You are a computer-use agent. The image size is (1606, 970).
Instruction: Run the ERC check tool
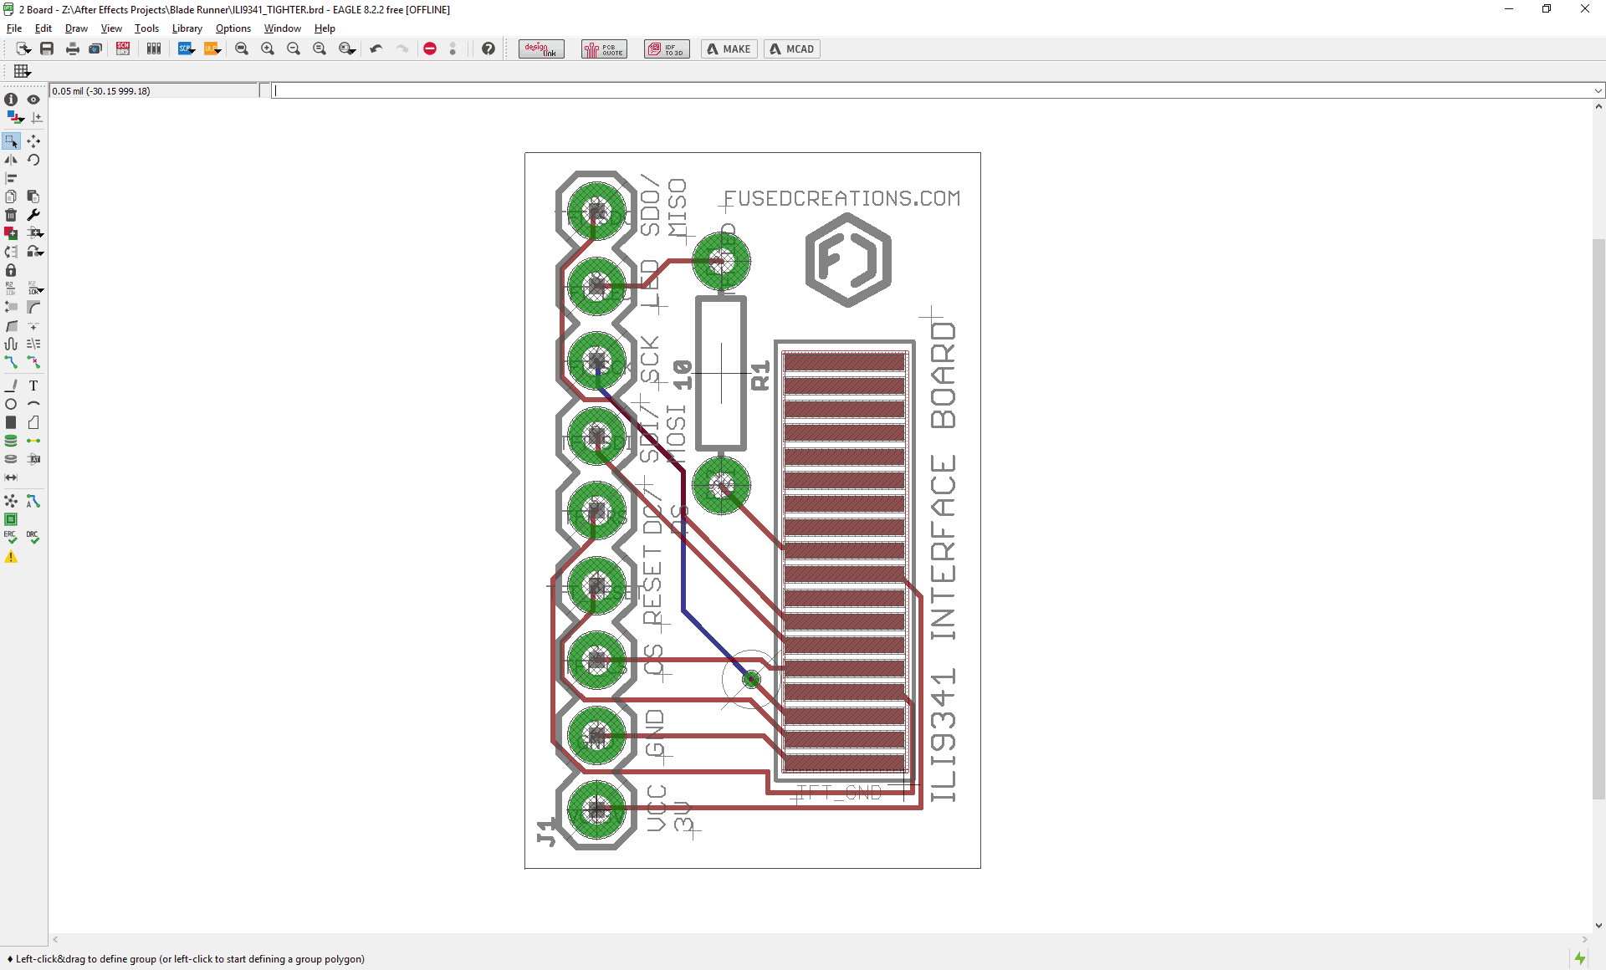point(11,537)
